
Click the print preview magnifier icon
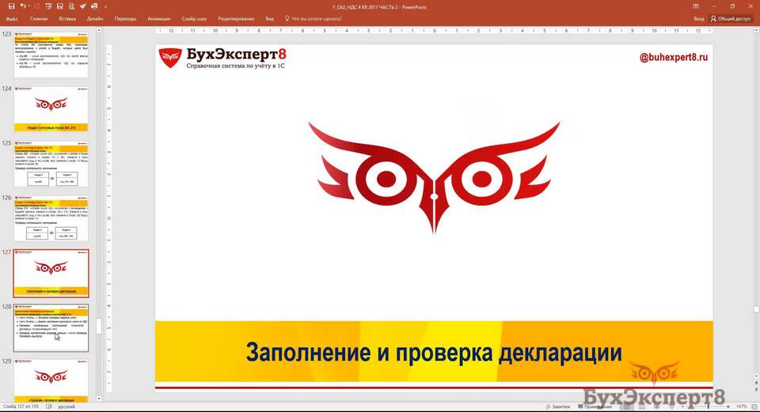tap(71, 6)
